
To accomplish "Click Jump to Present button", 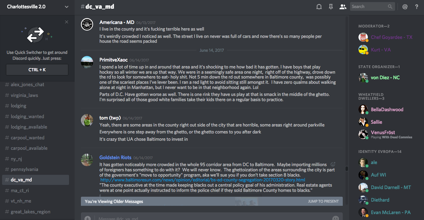I will click(323, 201).
